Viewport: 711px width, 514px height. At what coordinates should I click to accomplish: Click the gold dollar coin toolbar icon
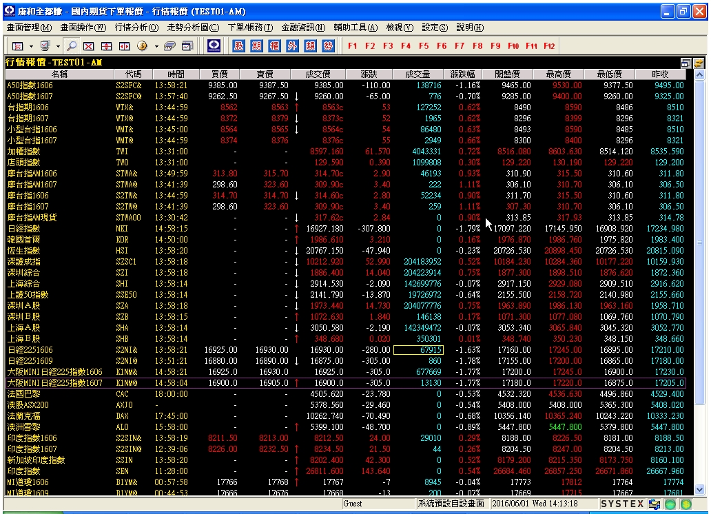143,46
